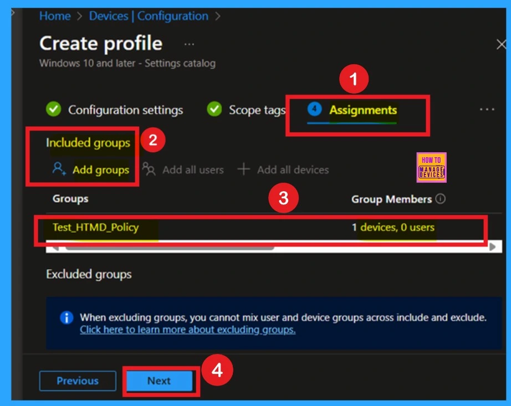511x406 pixels.
Task: Open the ellipsis menu beside Create profile
Action: click(189, 44)
